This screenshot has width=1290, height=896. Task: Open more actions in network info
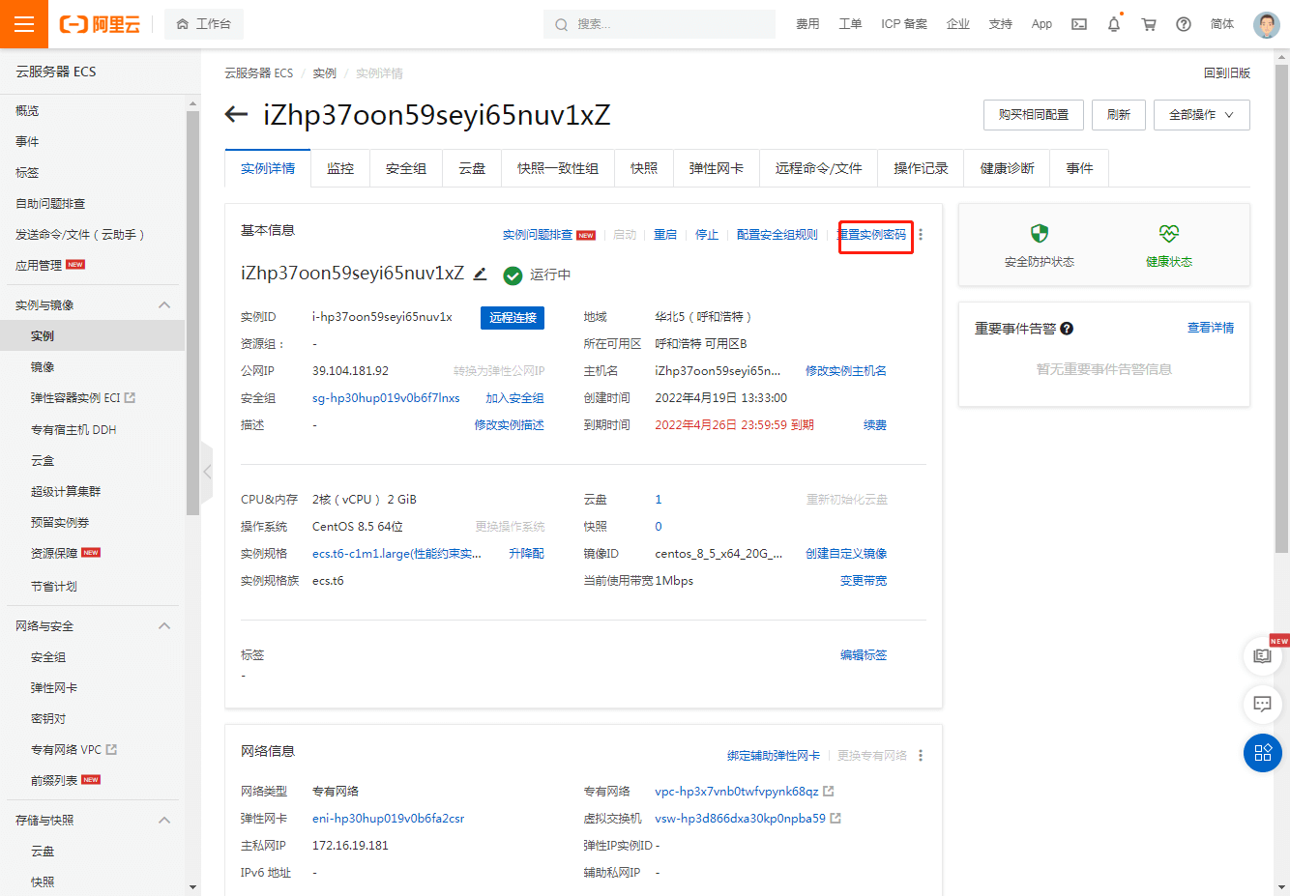coord(921,756)
